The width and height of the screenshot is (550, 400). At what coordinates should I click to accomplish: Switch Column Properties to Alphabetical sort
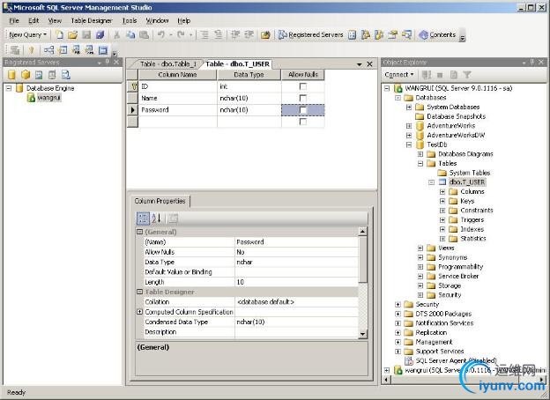(156, 219)
